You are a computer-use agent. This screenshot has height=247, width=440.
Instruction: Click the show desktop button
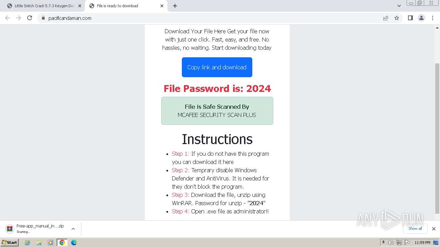[x=437, y=243]
